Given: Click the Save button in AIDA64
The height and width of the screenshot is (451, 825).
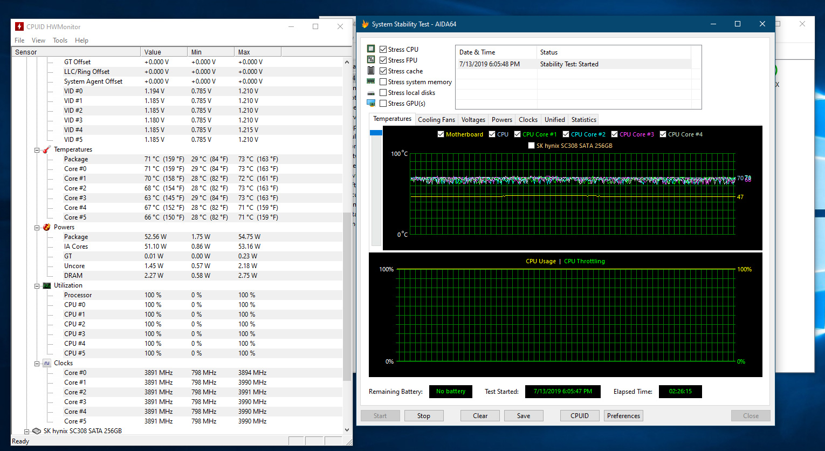Looking at the screenshot, I should (524, 416).
